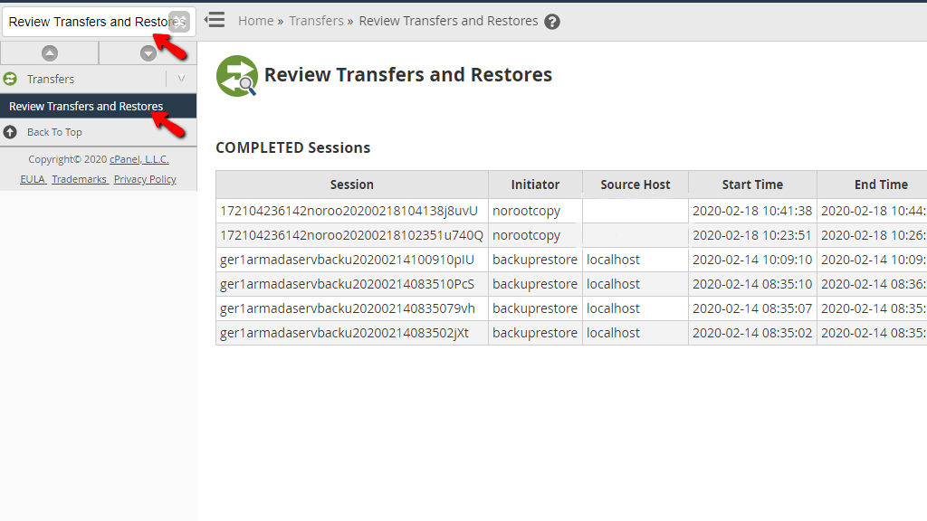This screenshot has height=521, width=927.
Task: Open Review Transfers and Restores sidebar item
Action: point(98,107)
